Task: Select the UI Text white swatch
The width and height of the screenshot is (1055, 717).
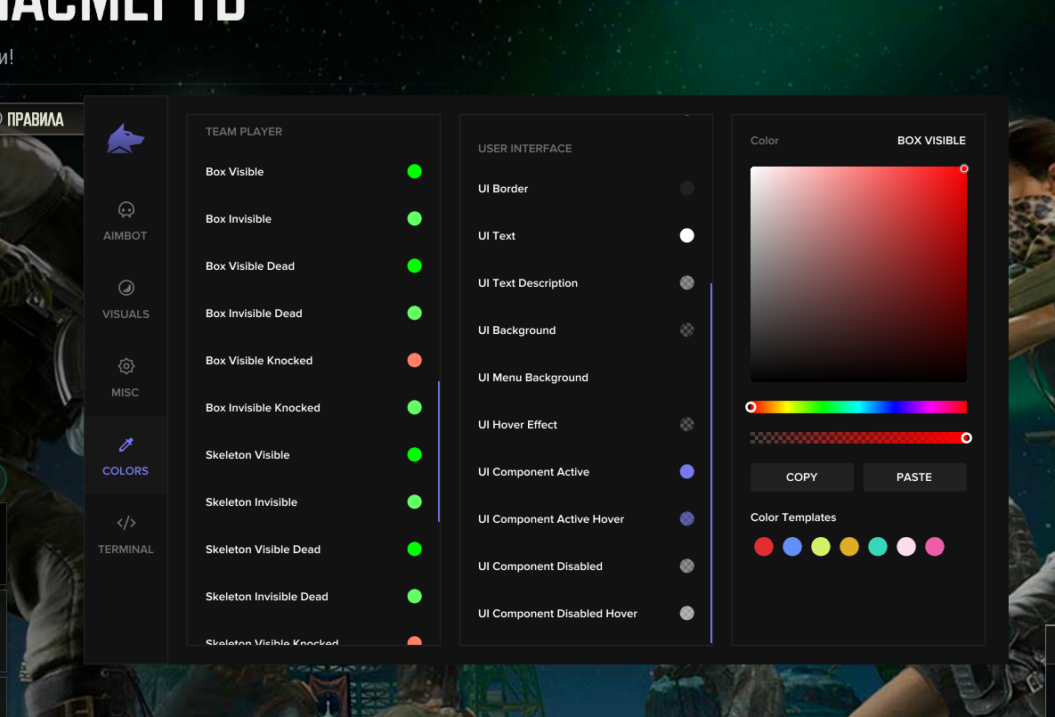Action: 686,235
